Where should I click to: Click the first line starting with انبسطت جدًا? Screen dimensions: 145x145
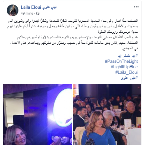pyautogui.click(x=73, y=21)
